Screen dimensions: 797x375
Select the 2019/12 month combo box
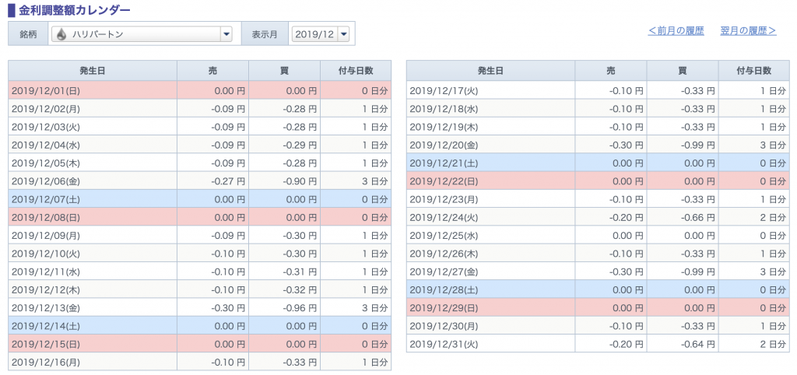[321, 34]
